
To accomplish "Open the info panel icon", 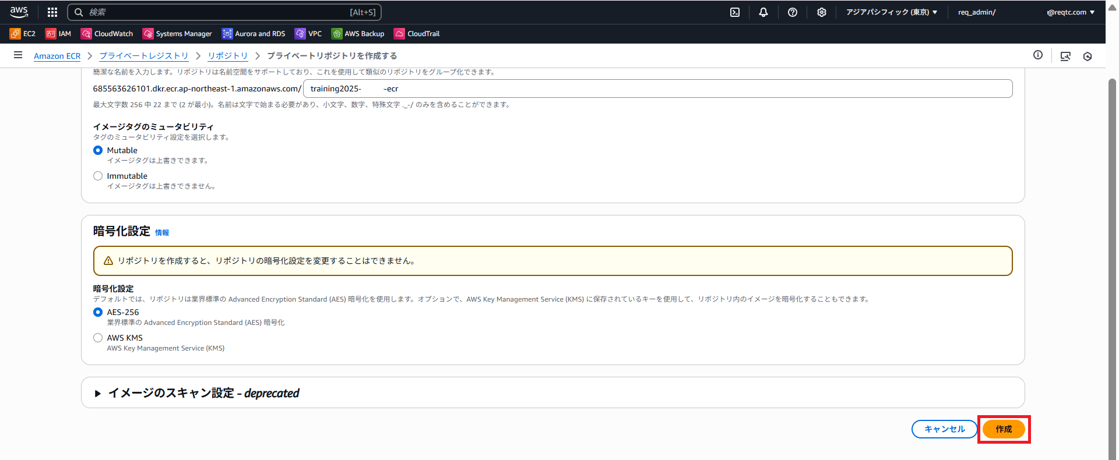I will click(1038, 55).
